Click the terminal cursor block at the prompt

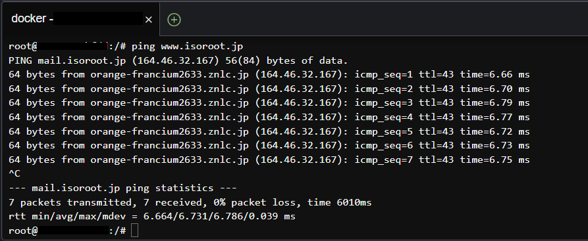134,230
